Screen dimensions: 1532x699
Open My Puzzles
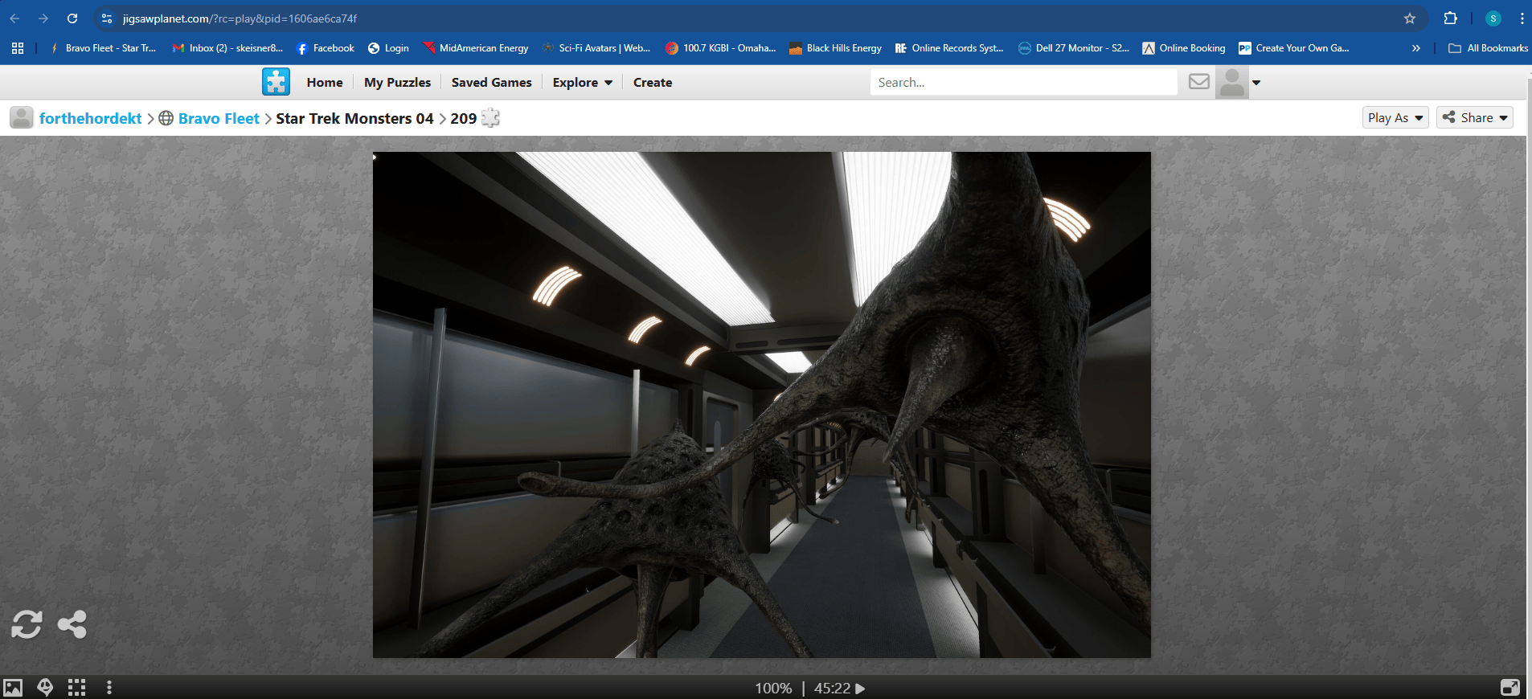click(x=397, y=82)
